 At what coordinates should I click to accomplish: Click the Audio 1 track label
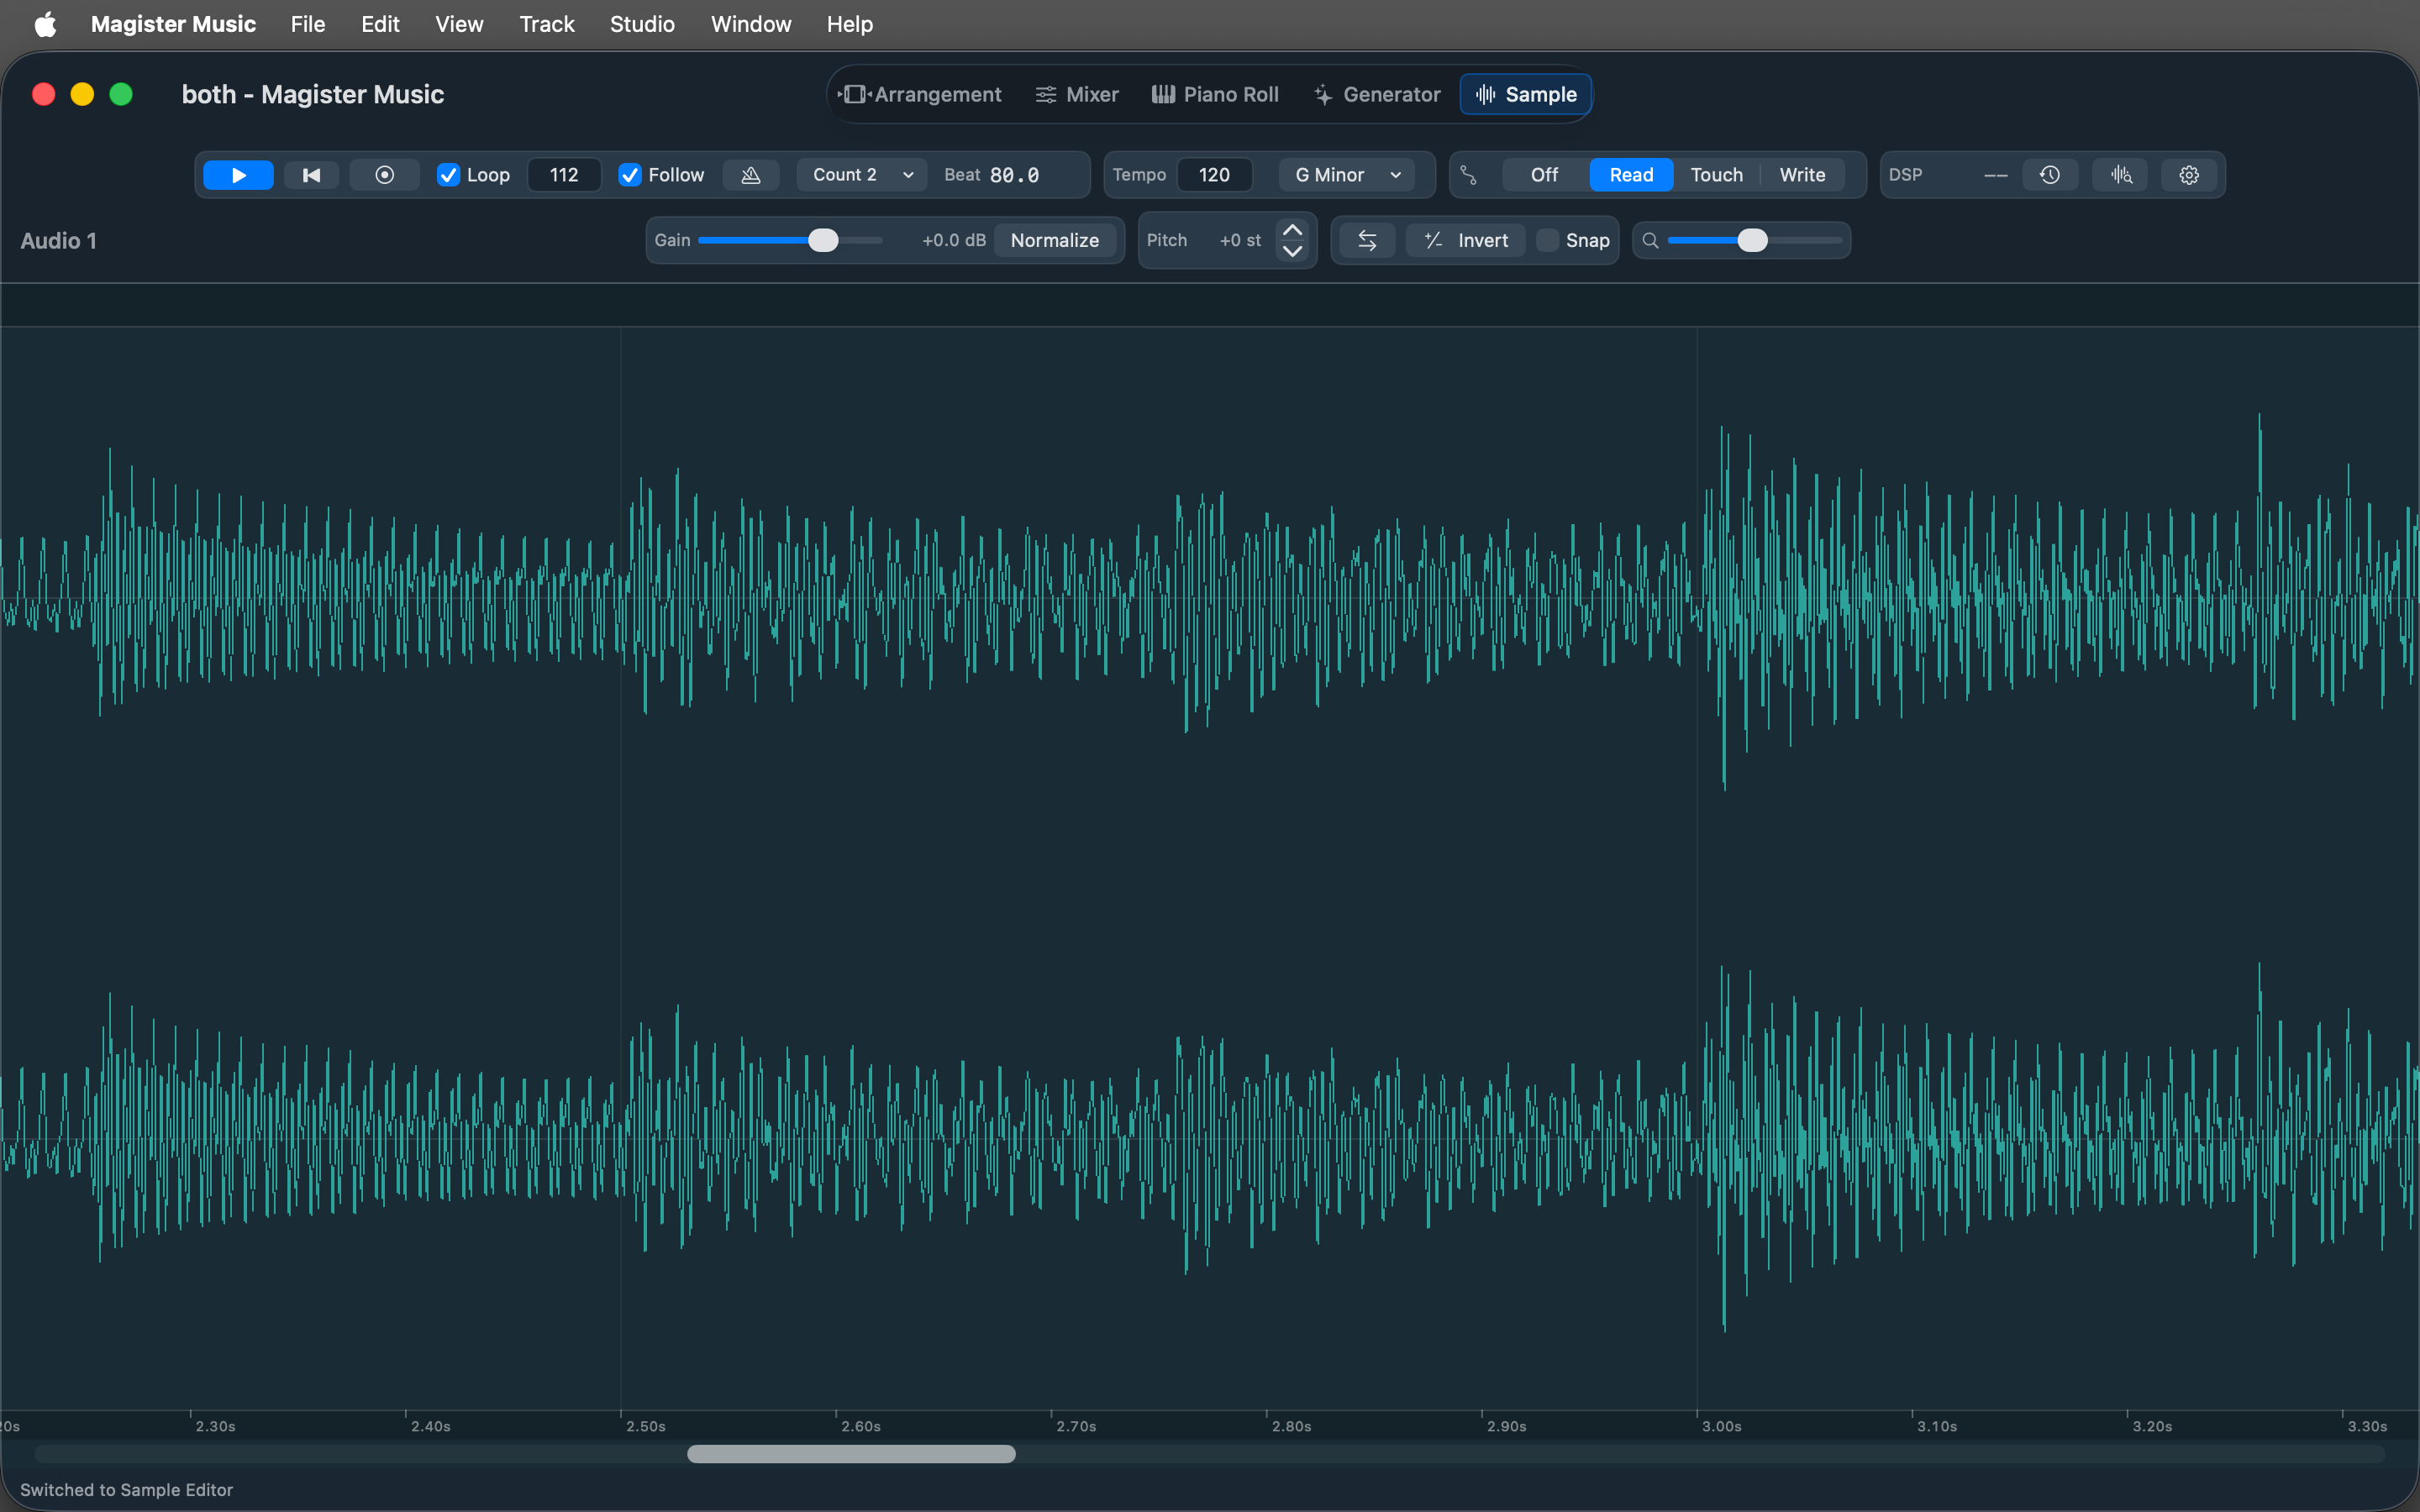(x=58, y=241)
